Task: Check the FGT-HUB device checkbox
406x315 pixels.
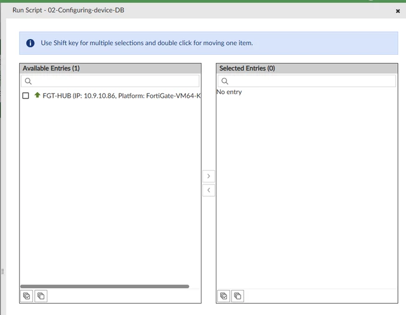Action: coord(26,96)
